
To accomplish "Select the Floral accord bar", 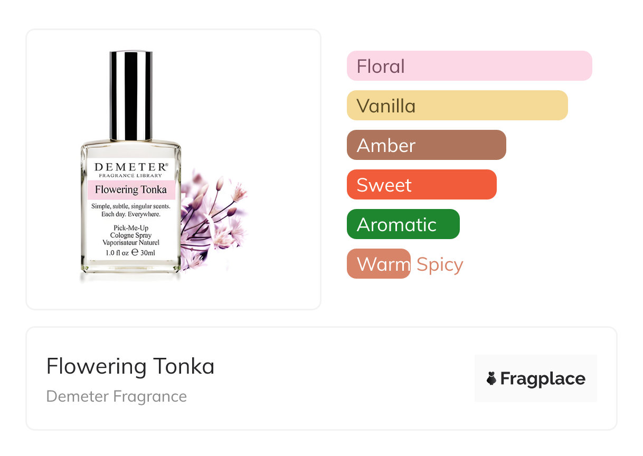I will (469, 66).
